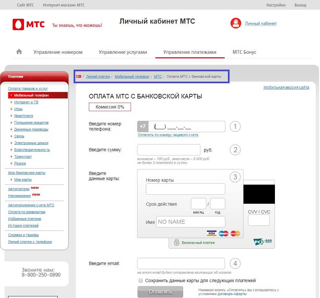Open the Управление платежами tab
The image size is (320, 298).
pos(190,52)
